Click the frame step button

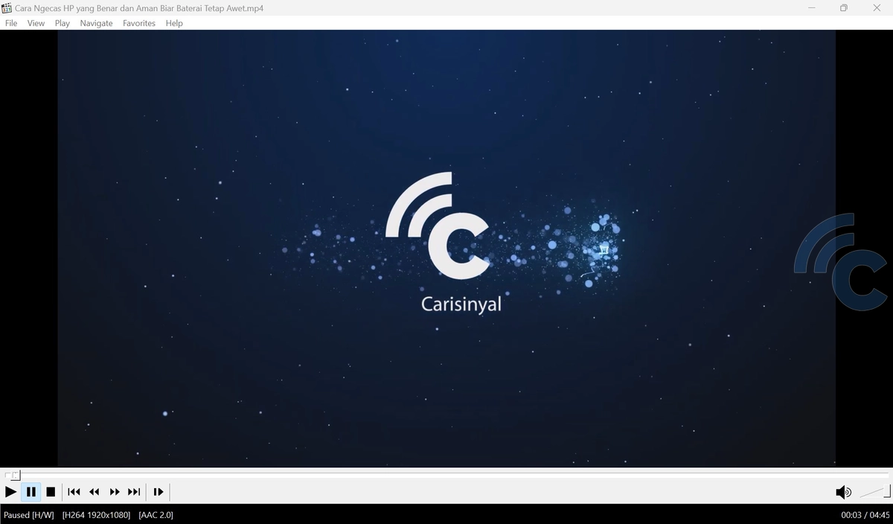[x=158, y=492]
